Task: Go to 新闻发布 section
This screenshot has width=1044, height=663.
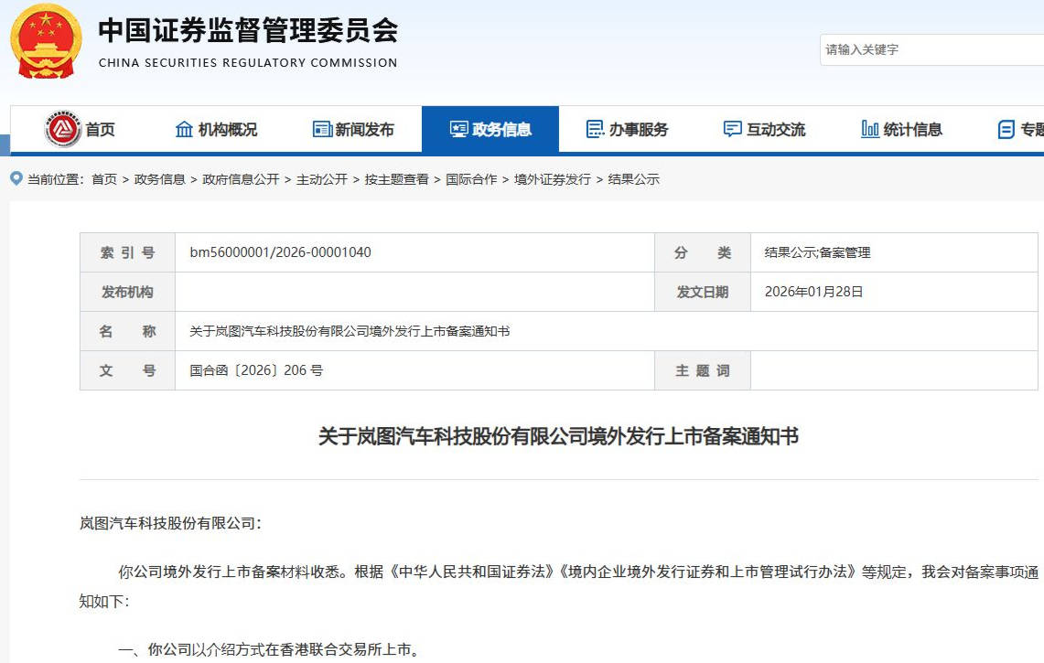Action: tap(364, 130)
